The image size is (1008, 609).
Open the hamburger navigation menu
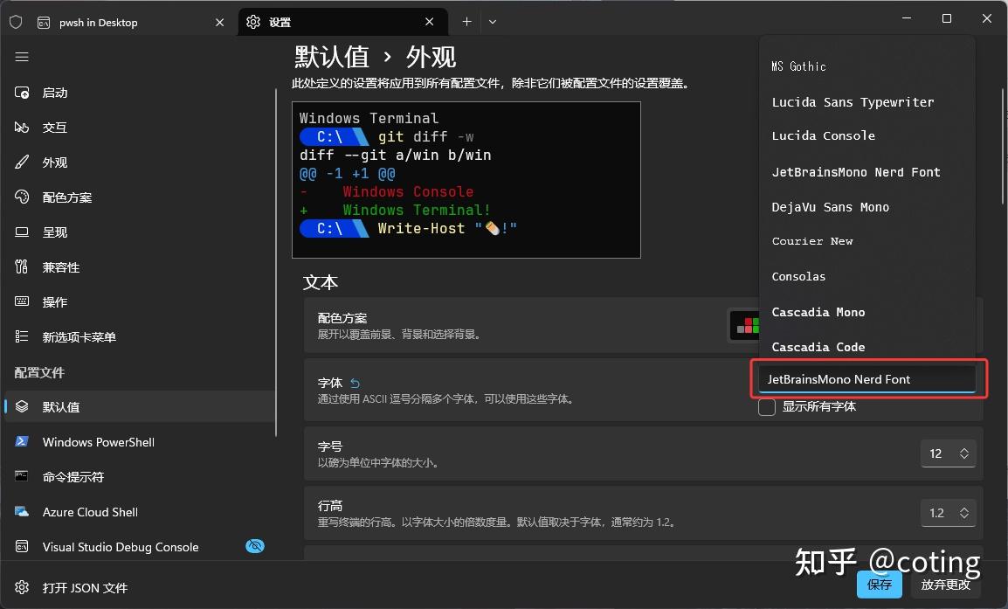tap(22, 58)
